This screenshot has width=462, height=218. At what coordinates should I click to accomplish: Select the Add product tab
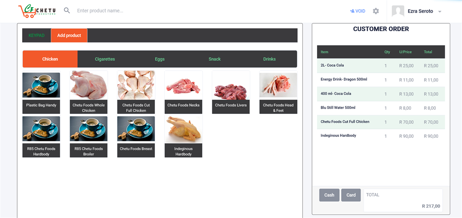69,35
